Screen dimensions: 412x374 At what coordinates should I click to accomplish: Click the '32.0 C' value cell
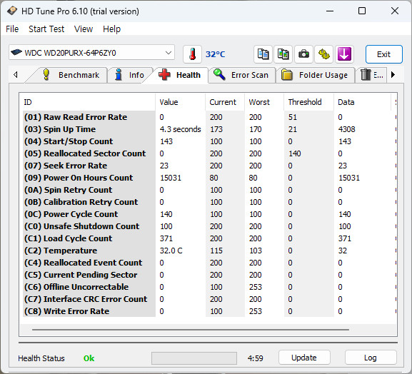[x=171, y=251]
